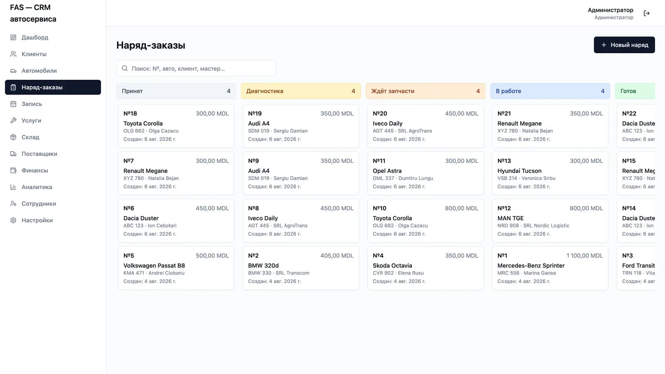Open order №10 Toyota Corolla card
Viewport: 665px width, 374px height.
pos(426,221)
